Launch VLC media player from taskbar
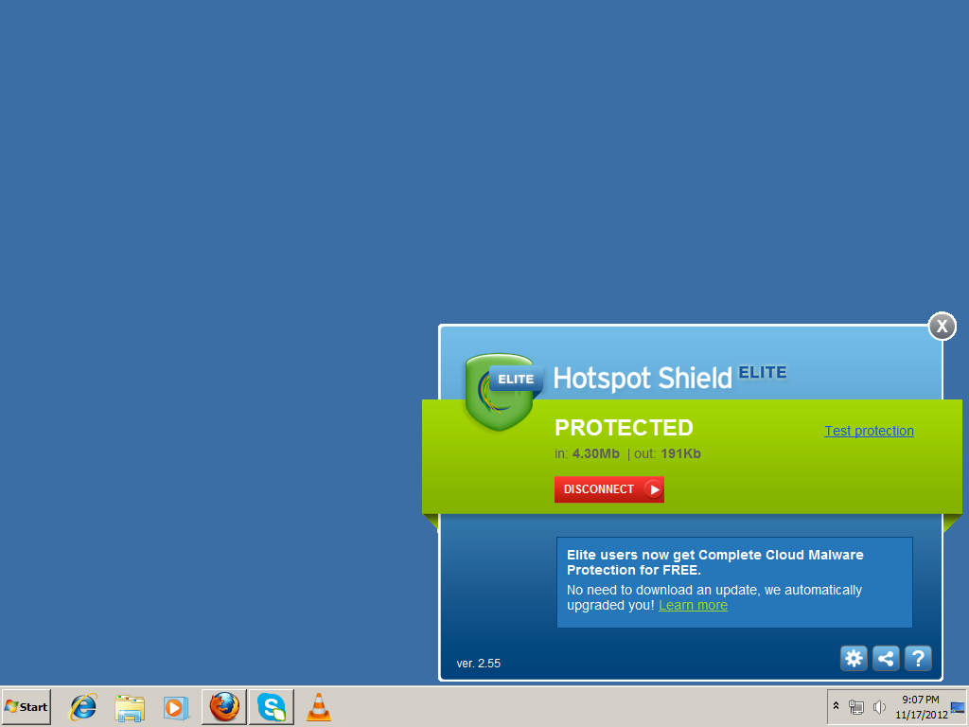This screenshot has width=969, height=727. coord(319,707)
